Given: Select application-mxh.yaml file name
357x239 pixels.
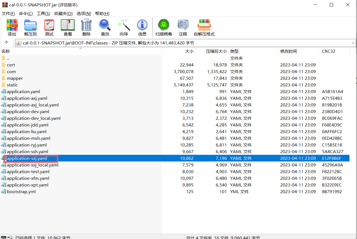Looking at the screenshot, I should 29,138.
